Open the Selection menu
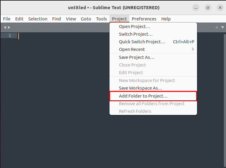 pyautogui.click(x=38, y=19)
